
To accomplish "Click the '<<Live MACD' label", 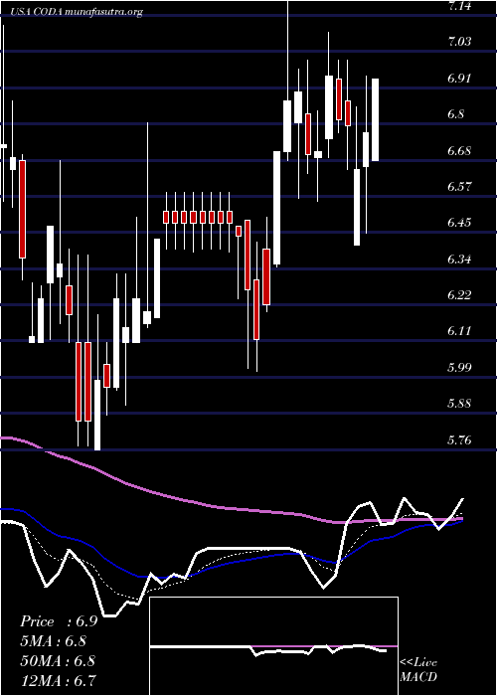I will click(418, 670).
